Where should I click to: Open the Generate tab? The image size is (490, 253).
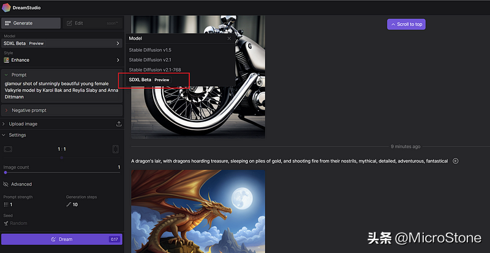click(x=31, y=23)
